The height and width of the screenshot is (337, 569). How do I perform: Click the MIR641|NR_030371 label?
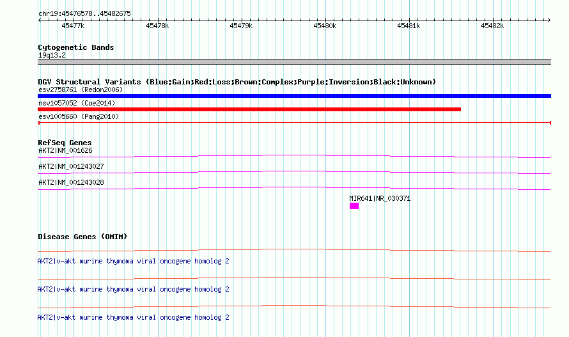click(380, 198)
